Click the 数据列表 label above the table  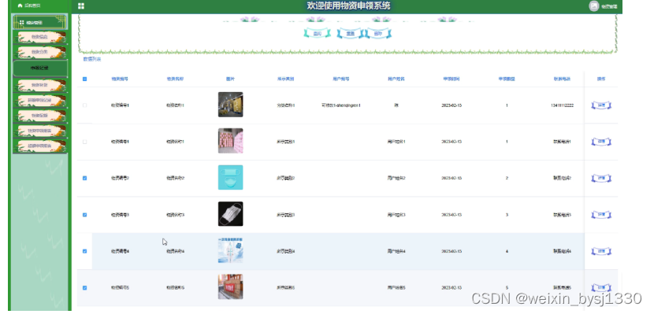pos(91,59)
